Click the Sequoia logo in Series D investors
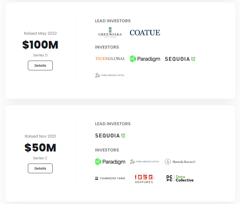Viewport: 240px width, 204px height. (x=180, y=59)
